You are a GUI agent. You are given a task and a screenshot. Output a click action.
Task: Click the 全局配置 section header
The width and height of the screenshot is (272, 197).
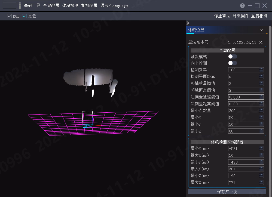click(227, 50)
